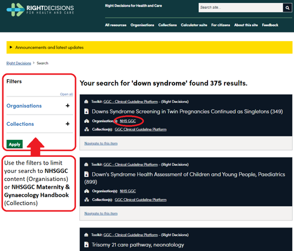Expand Announcements and latest updates banner
Viewport: 294px width, 251px height.
[149, 48]
